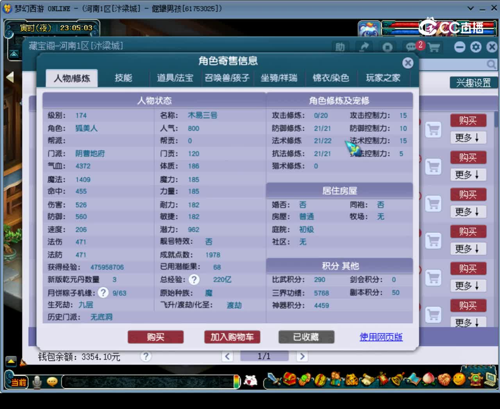Expand the yellow up-arrow above the chat bar
The image size is (500, 409).
(11, 361)
